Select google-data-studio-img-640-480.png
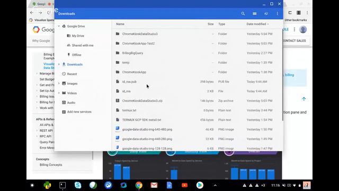This screenshot has height=191, width=339. coord(197,129)
